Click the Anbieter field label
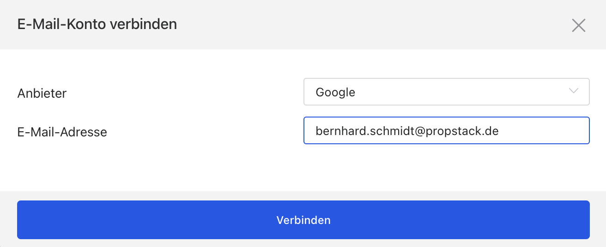This screenshot has width=606, height=247. [x=42, y=94]
